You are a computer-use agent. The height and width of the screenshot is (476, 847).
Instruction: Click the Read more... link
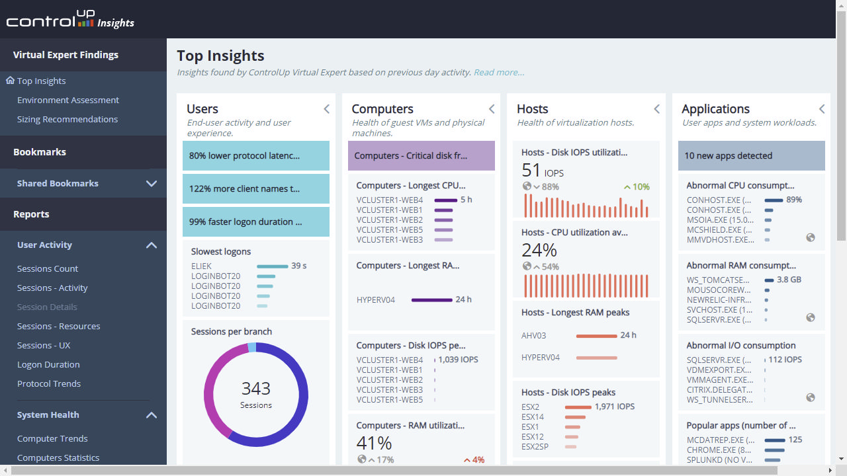499,72
